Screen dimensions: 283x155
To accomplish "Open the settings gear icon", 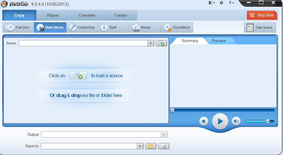I will [x=222, y=3].
